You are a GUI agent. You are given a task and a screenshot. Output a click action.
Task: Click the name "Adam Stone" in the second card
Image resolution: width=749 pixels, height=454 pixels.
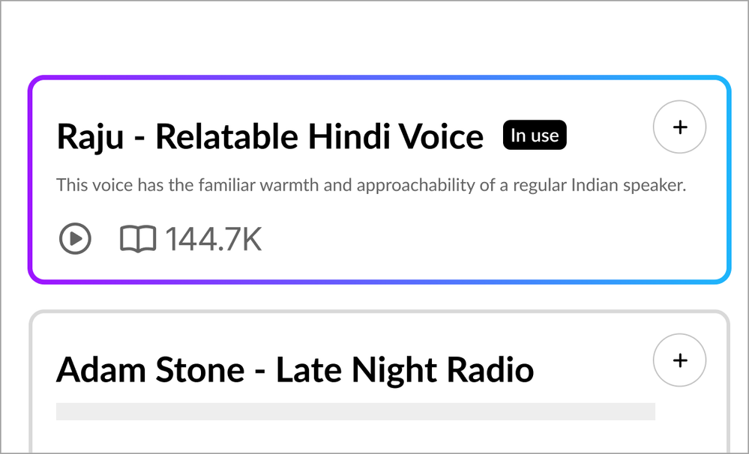[x=150, y=370]
